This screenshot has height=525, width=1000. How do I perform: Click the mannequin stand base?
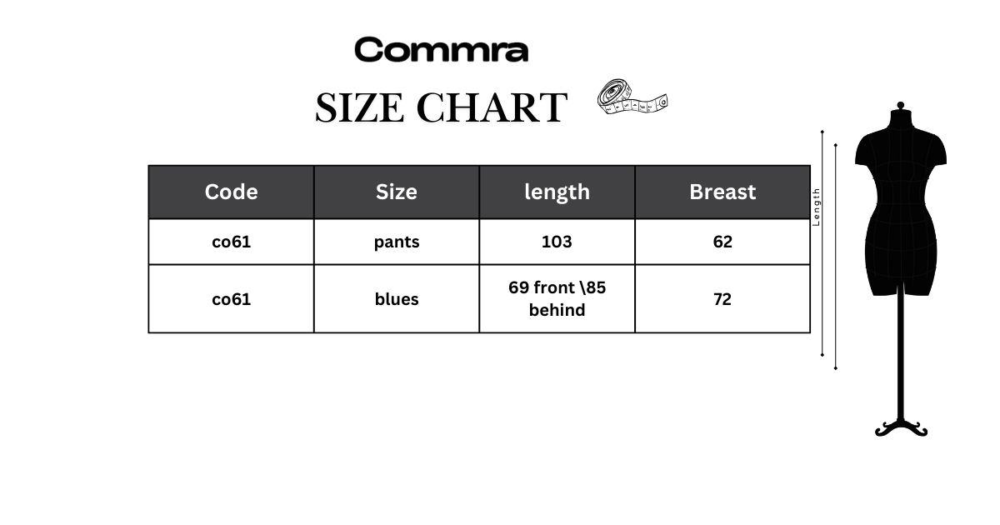901,428
